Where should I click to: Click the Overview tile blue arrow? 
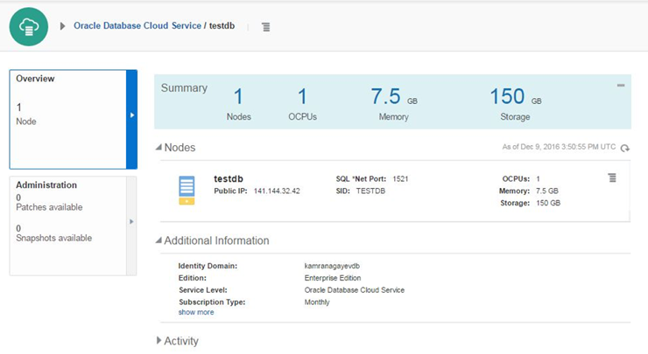coord(132,115)
